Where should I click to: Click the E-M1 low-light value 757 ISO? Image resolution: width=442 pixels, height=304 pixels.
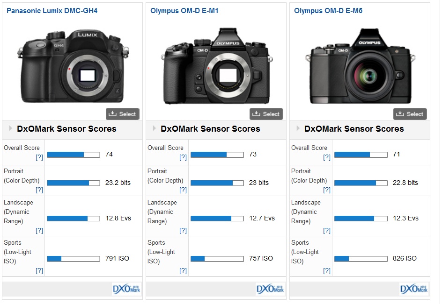(261, 258)
